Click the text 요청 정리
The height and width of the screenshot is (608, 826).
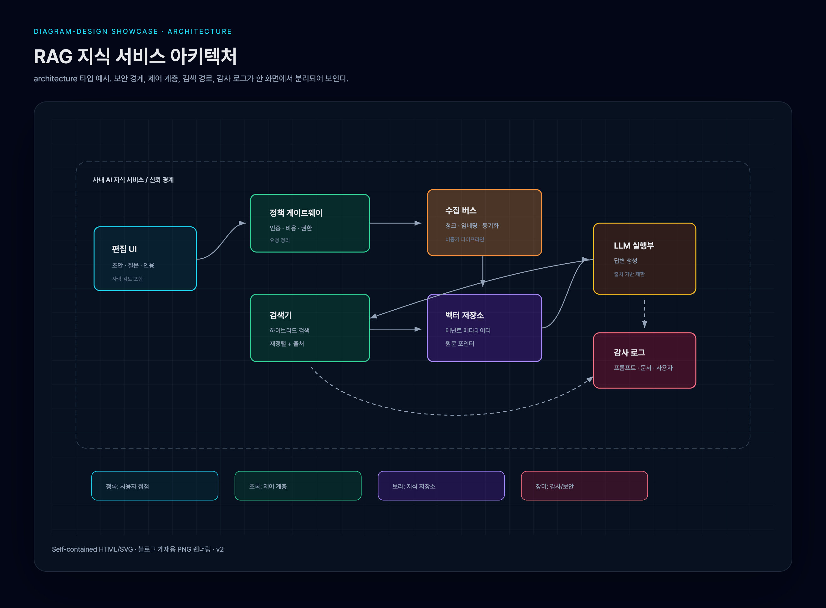279,240
